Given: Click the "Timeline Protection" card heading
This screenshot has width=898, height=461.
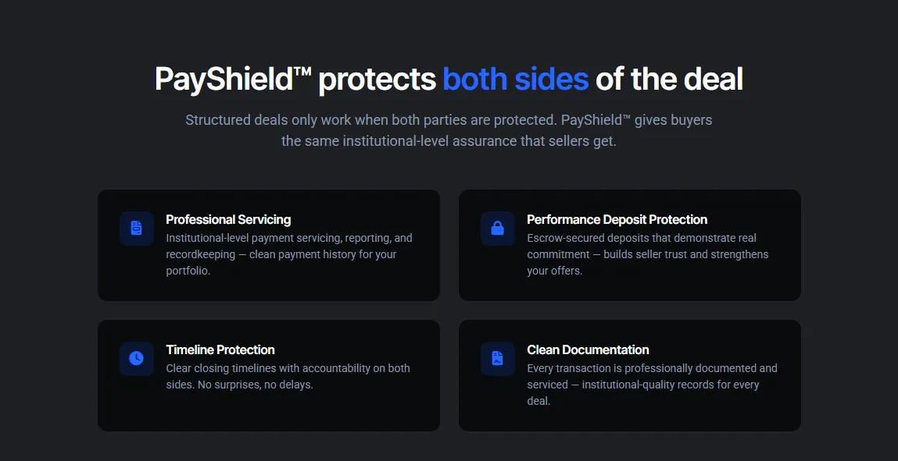Looking at the screenshot, I should 220,350.
